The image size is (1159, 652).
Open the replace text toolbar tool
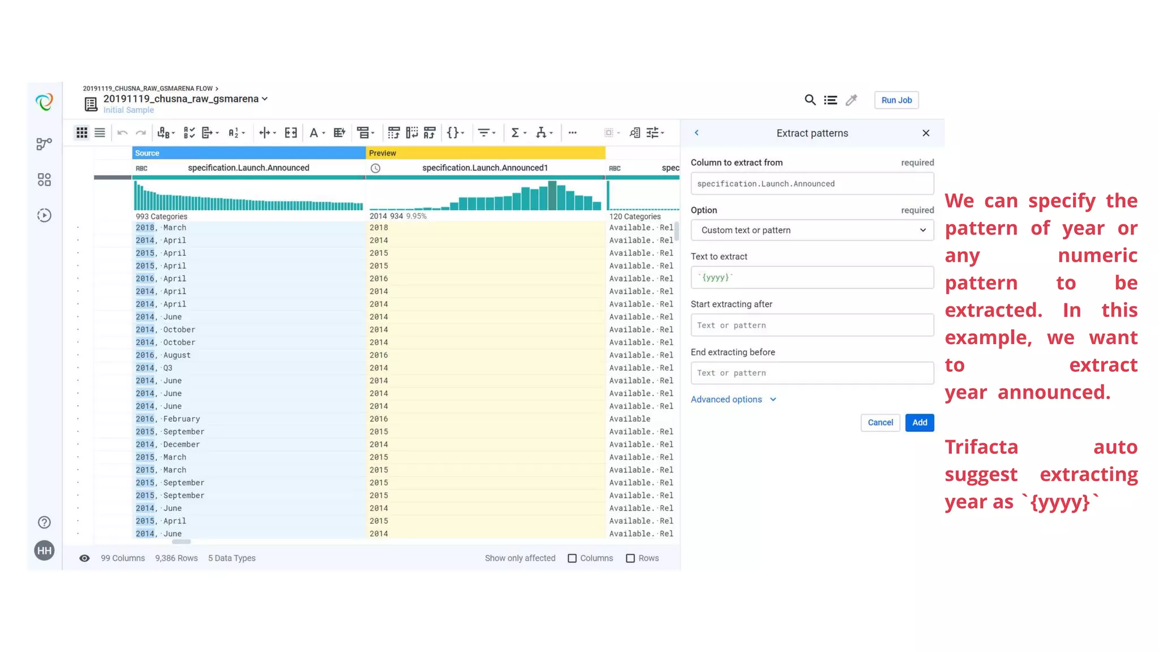pyautogui.click(x=166, y=132)
